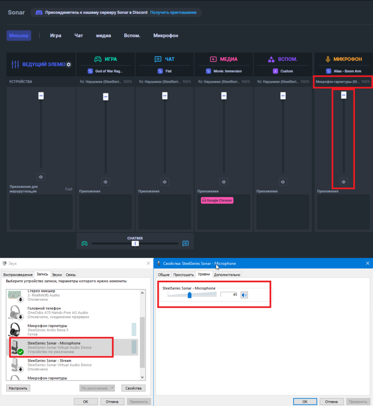The width and height of the screenshot is (373, 406).
Task: Click the CHATMIX balance slider handle
Action: click(135, 244)
